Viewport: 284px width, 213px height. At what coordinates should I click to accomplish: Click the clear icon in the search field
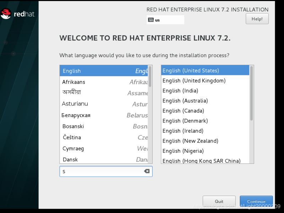click(x=146, y=171)
